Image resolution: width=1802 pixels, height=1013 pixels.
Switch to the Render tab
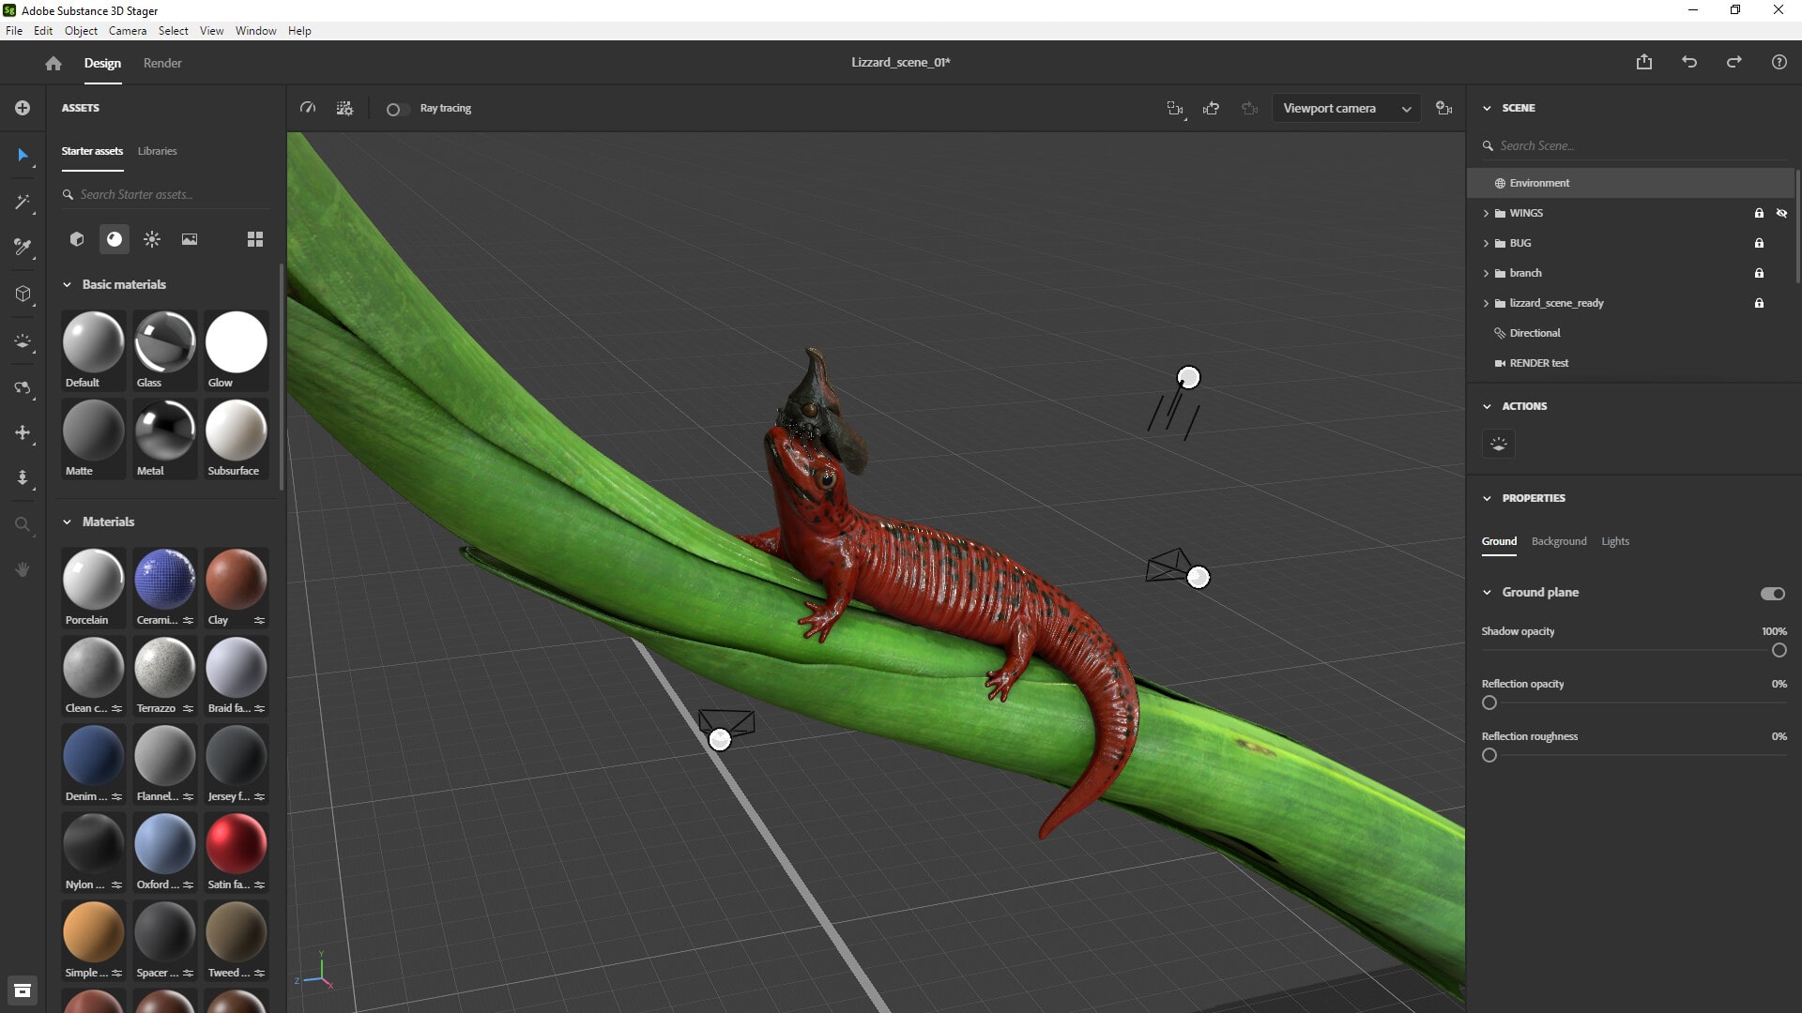point(162,63)
